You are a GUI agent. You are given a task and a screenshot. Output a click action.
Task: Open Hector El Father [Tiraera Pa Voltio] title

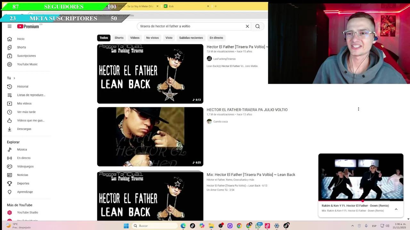coord(237,47)
